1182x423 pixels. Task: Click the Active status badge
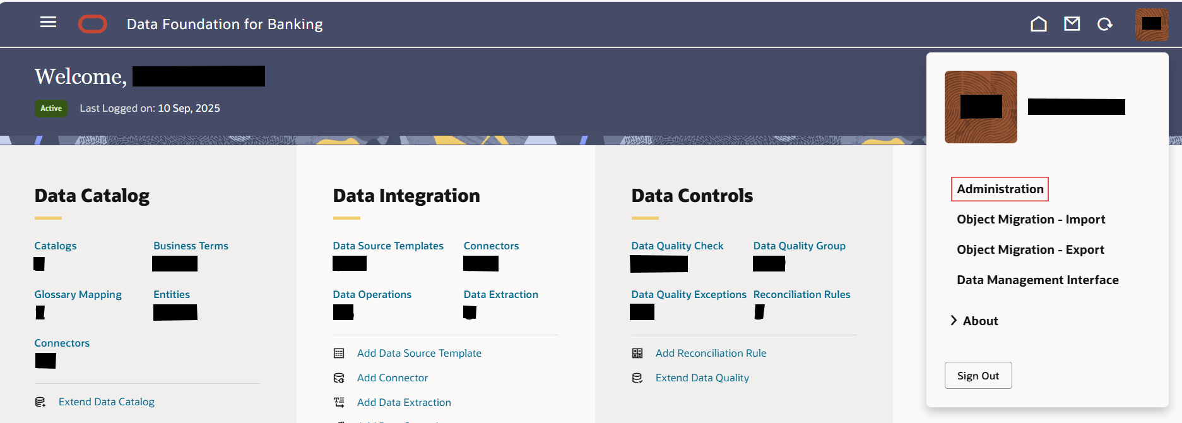(x=51, y=108)
